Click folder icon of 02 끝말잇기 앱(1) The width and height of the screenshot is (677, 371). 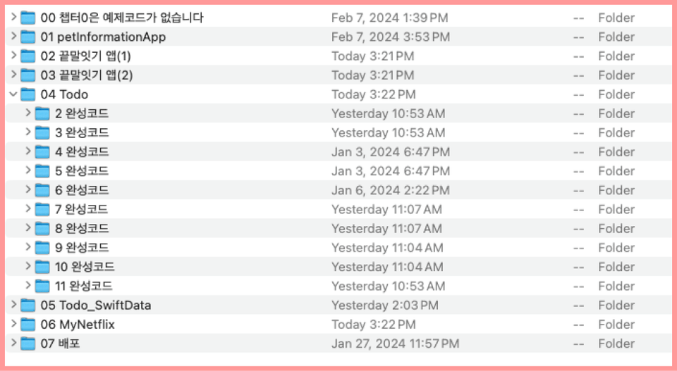[28, 56]
